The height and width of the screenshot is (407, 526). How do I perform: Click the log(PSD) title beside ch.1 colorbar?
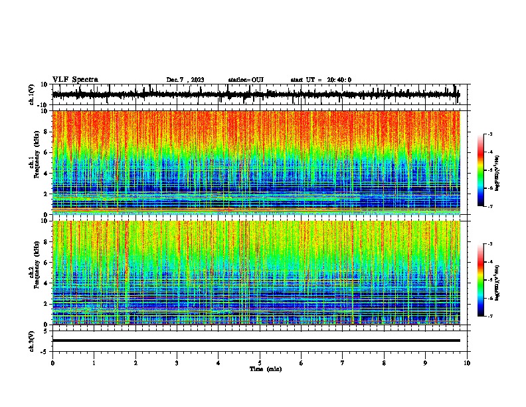coord(497,173)
